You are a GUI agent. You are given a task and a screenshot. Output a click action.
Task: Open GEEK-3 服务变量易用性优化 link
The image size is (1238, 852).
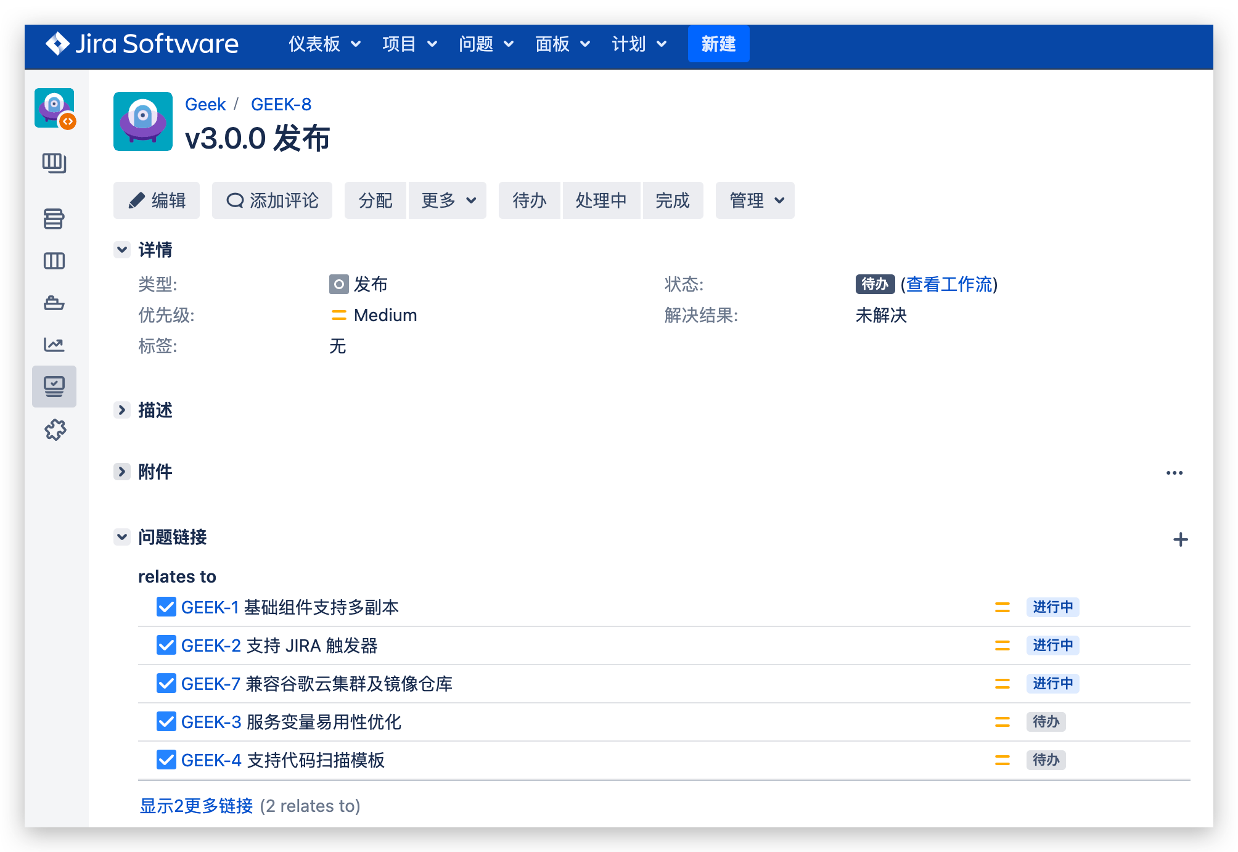[291, 722]
